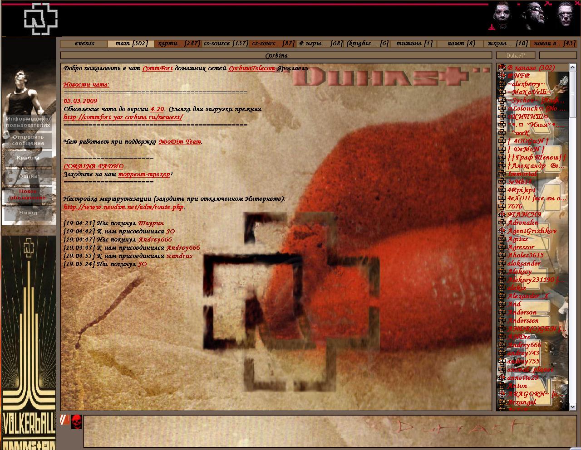Click the user icon beside AgentGrizlikov
Image resolution: width=581 pixels, height=450 pixels.
click(x=502, y=231)
